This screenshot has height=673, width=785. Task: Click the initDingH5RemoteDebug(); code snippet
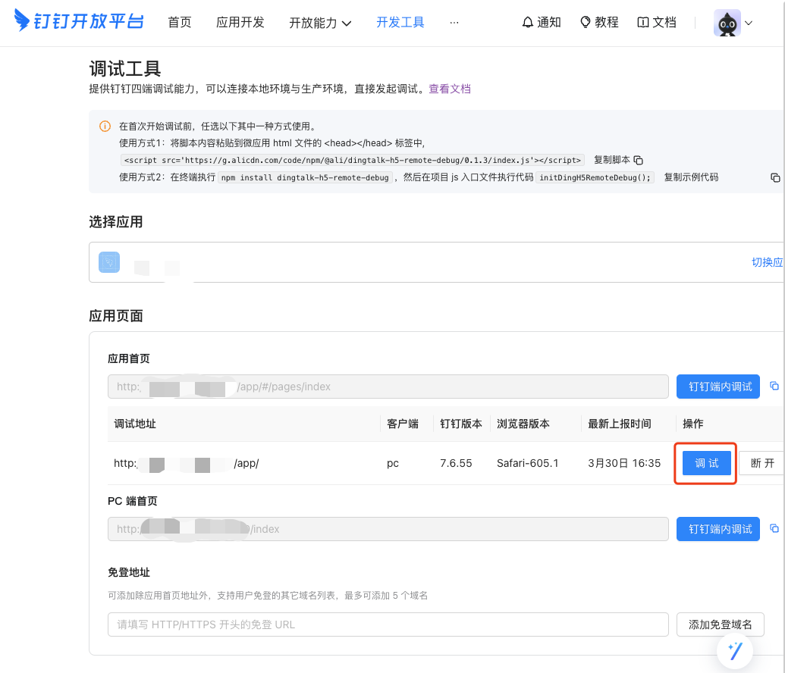595,177
